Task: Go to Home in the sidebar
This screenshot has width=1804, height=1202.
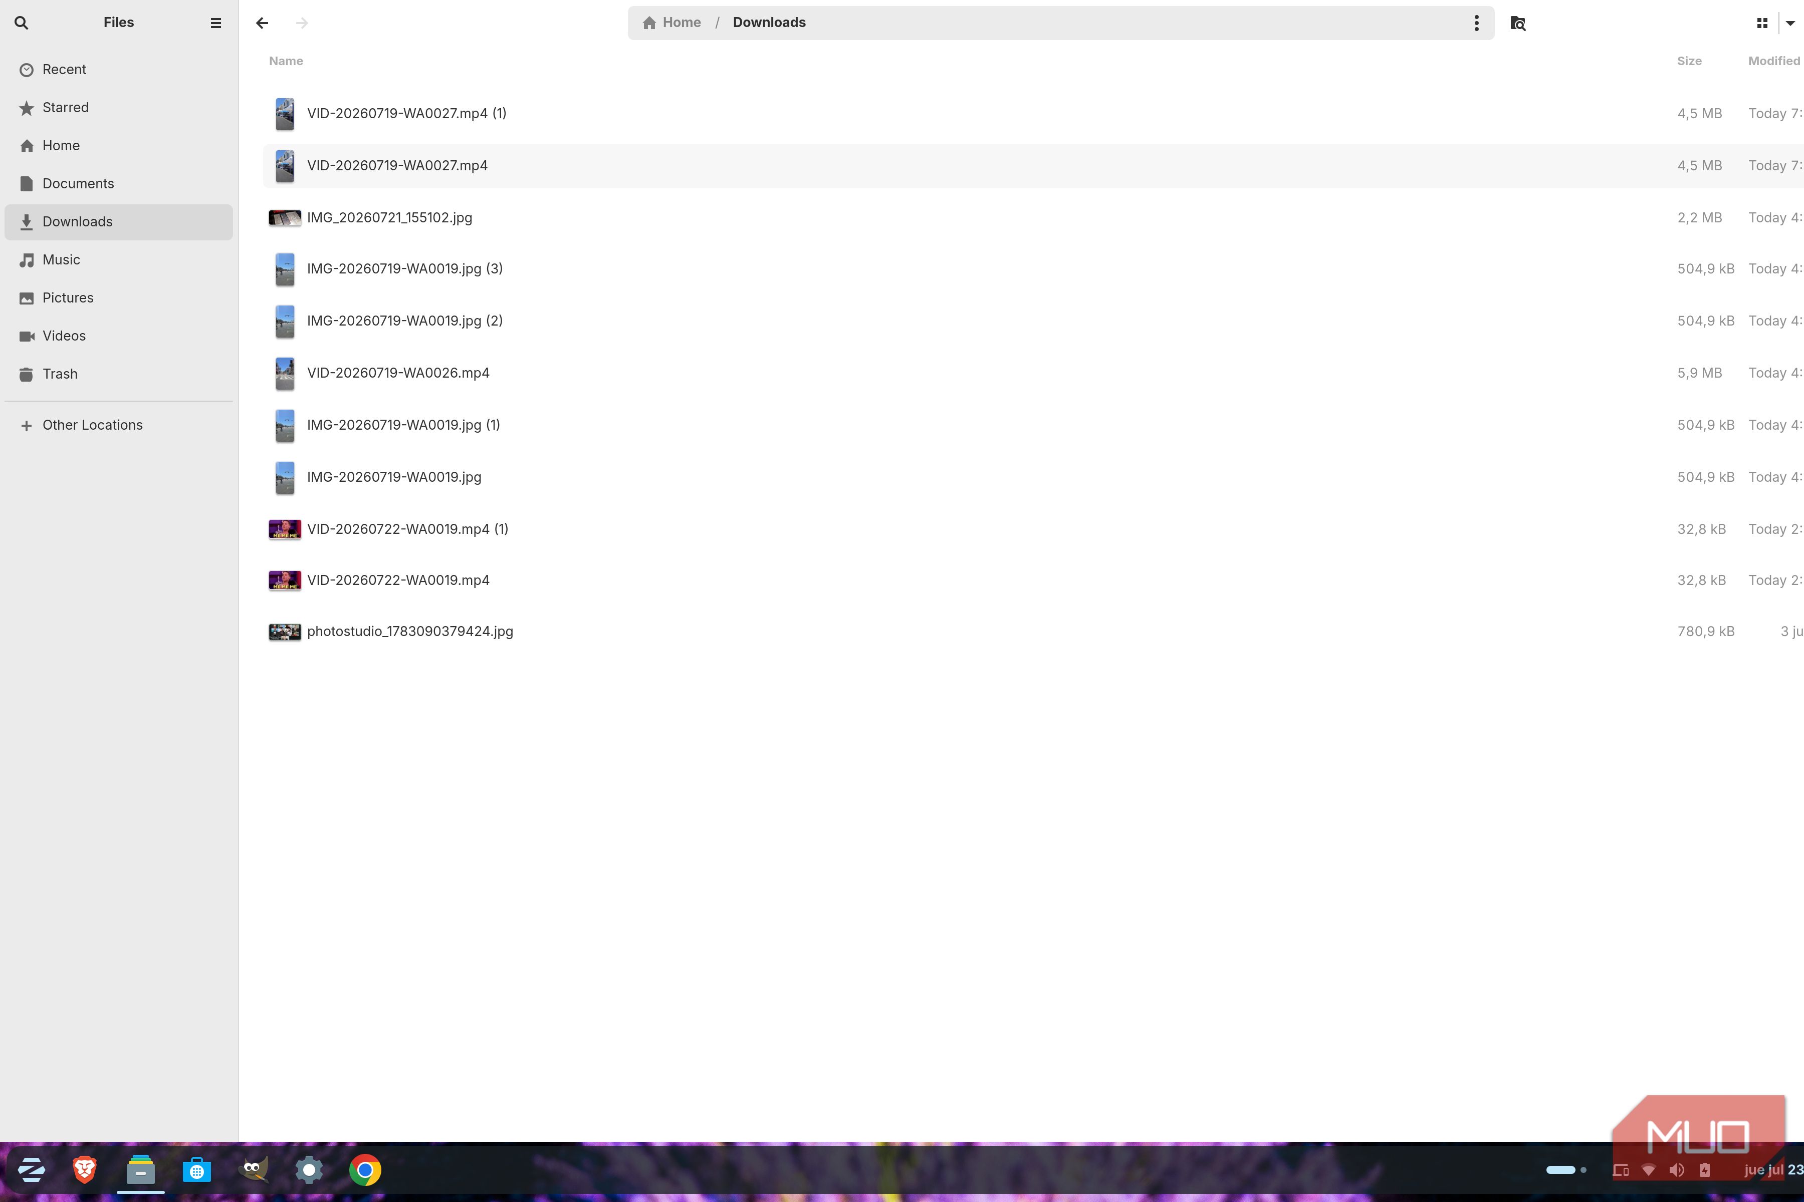Action: coord(119,146)
